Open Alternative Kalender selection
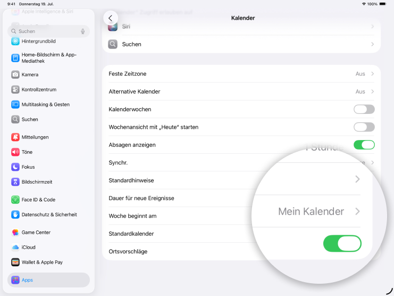The image size is (394, 296). (241, 92)
